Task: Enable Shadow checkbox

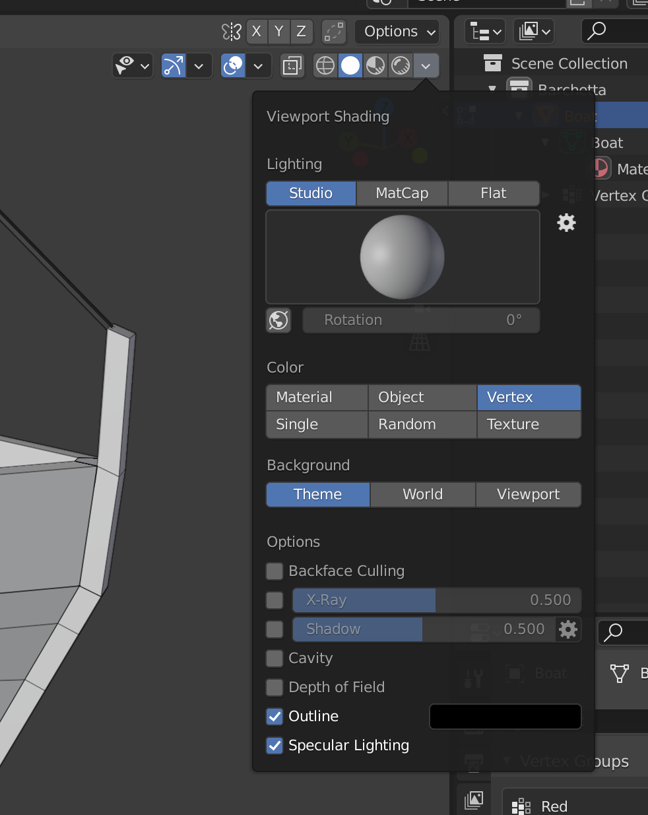Action: tap(275, 629)
